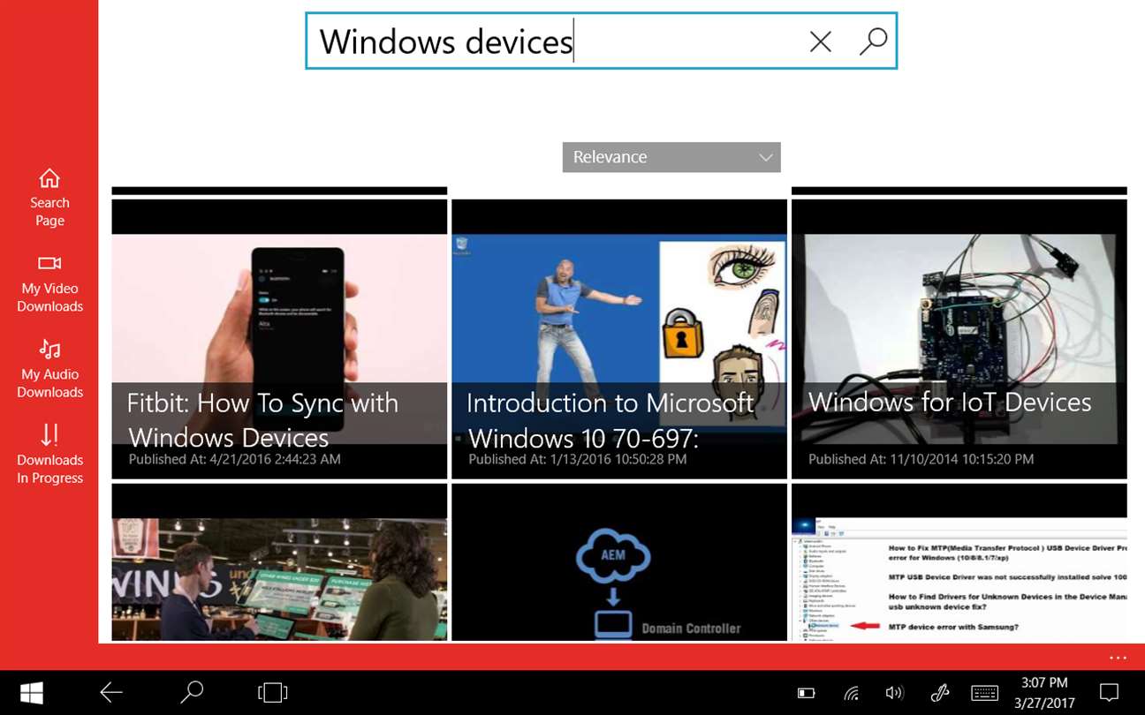Check the battery status icon

coord(806,694)
